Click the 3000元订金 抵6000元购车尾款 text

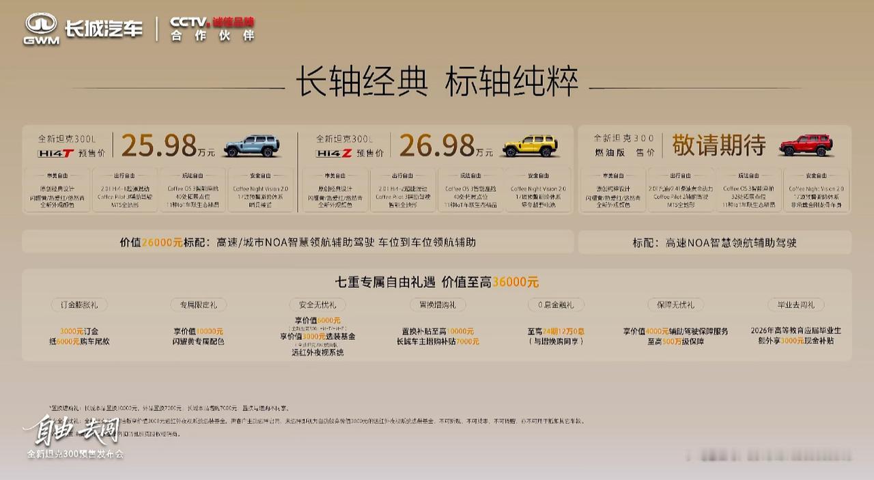[79, 336]
